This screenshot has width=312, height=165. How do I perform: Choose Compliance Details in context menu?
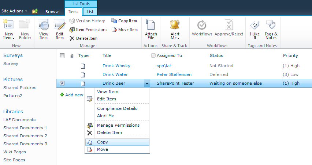118,108
